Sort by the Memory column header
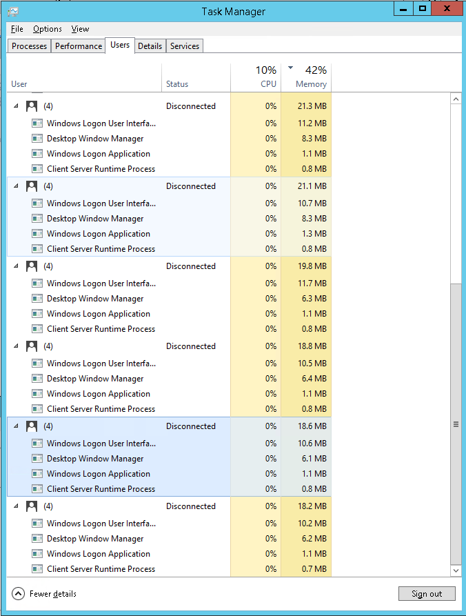Image resolution: width=466 pixels, height=616 pixels. coord(306,78)
